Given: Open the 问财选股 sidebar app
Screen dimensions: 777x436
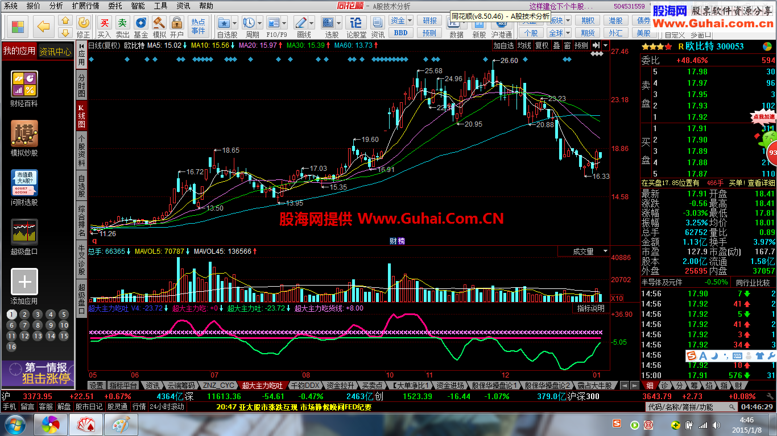Looking at the screenshot, I should pos(24,188).
